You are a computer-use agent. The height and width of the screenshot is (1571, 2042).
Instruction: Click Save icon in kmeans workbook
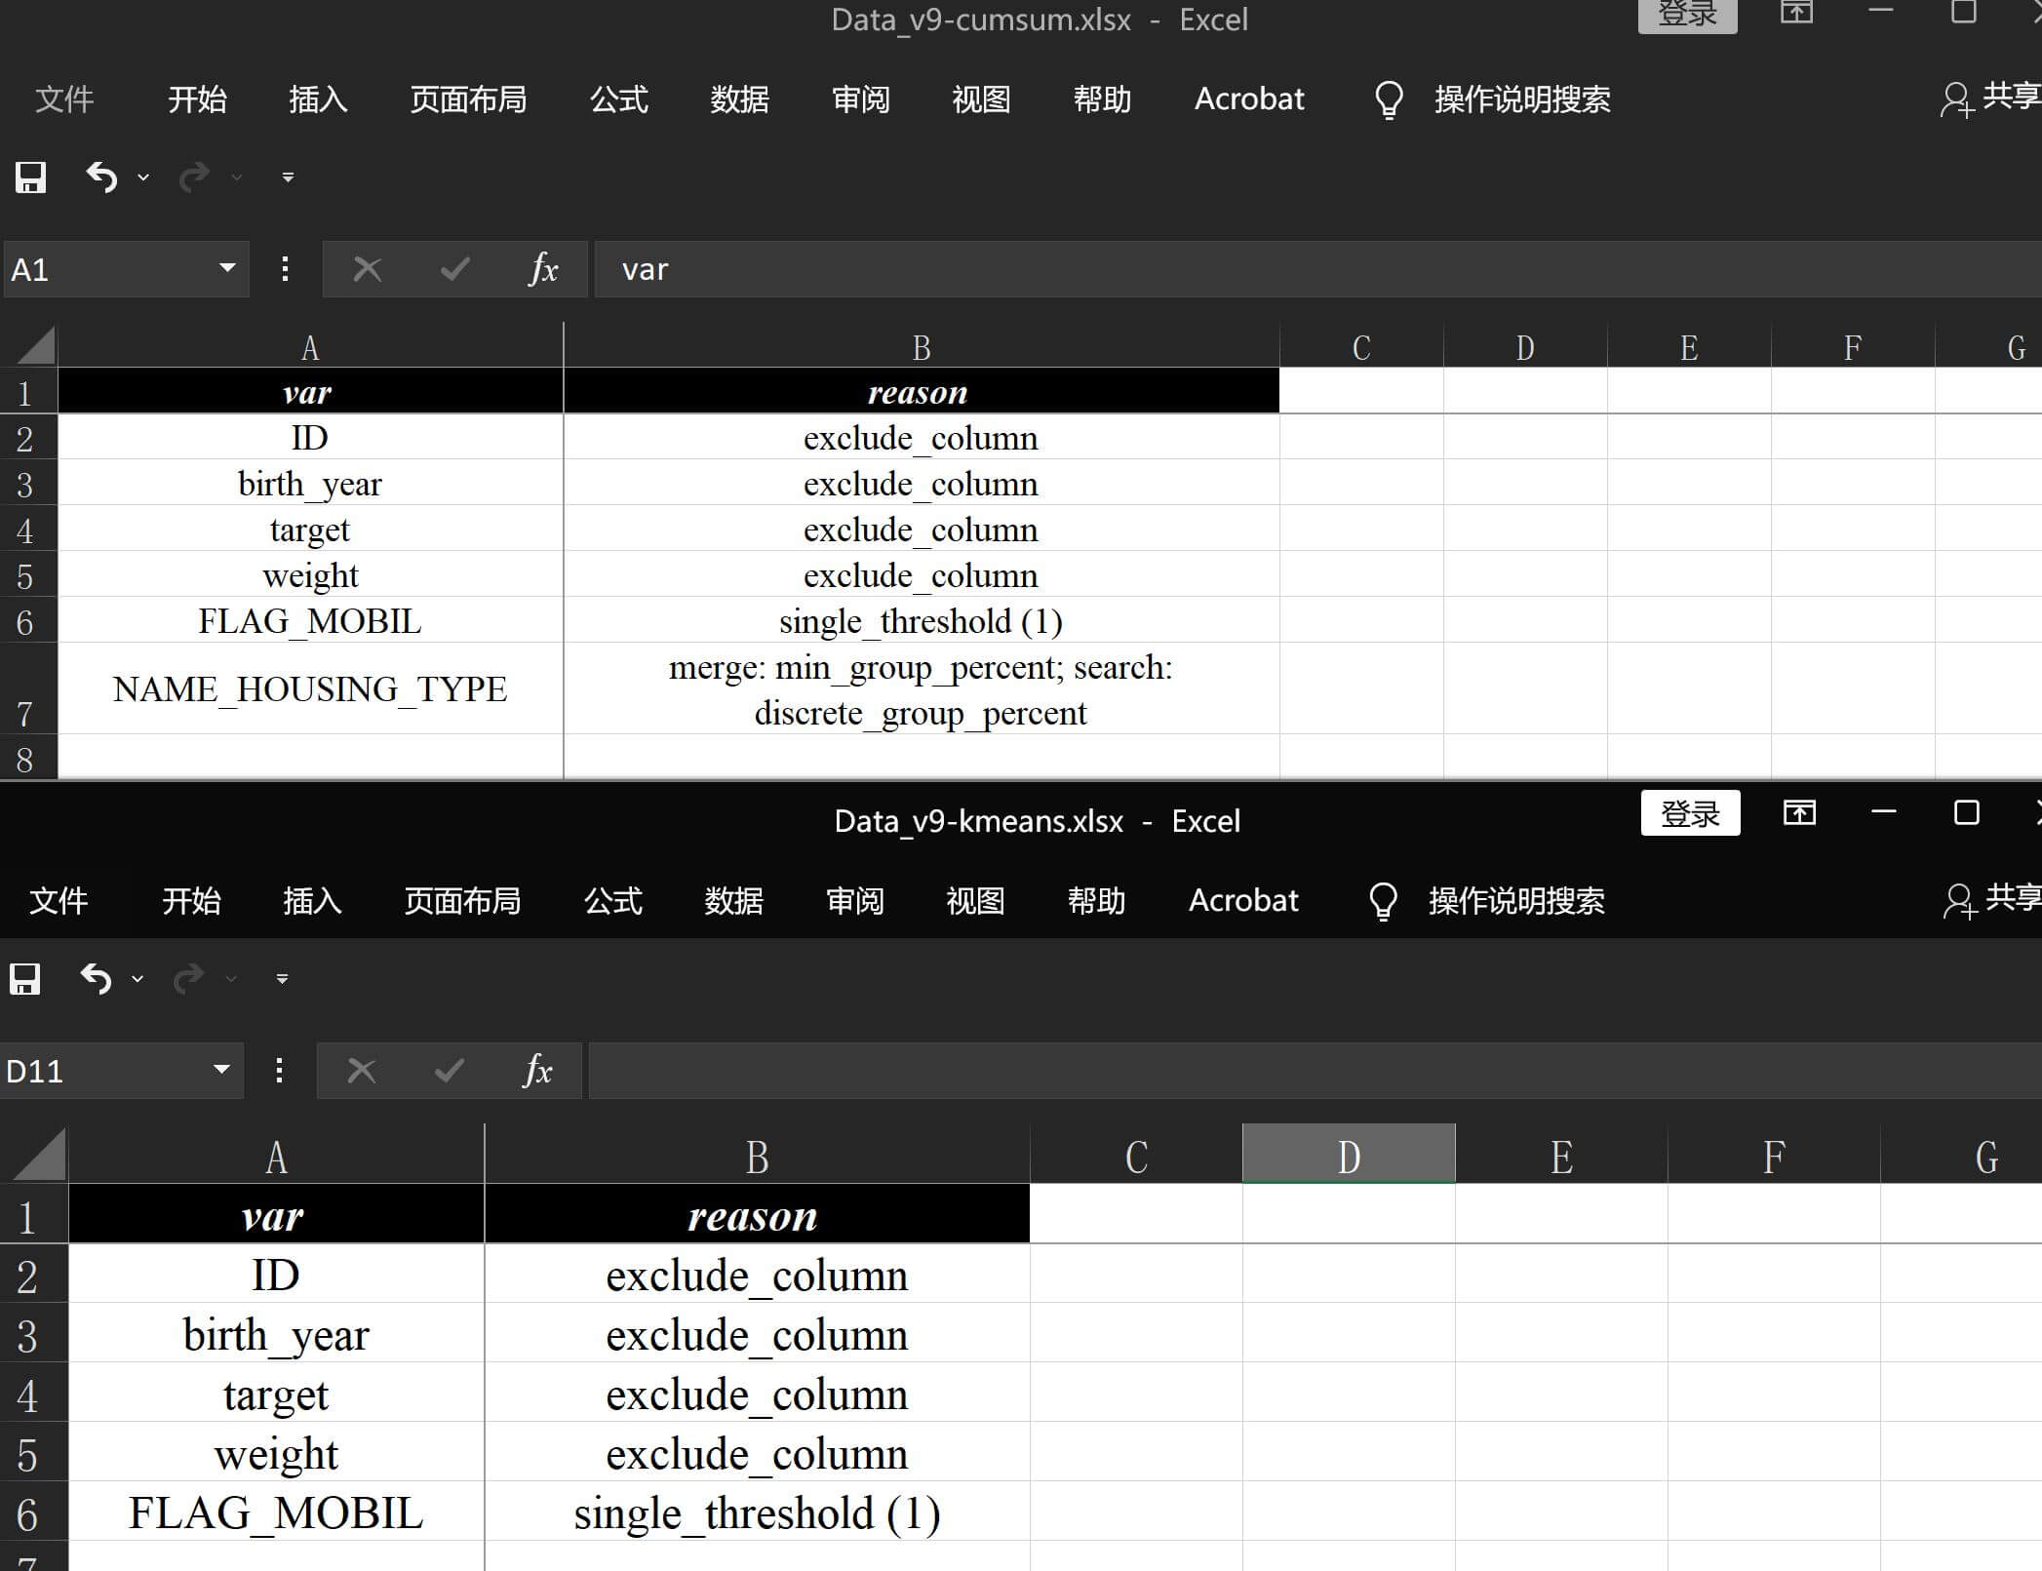(24, 978)
